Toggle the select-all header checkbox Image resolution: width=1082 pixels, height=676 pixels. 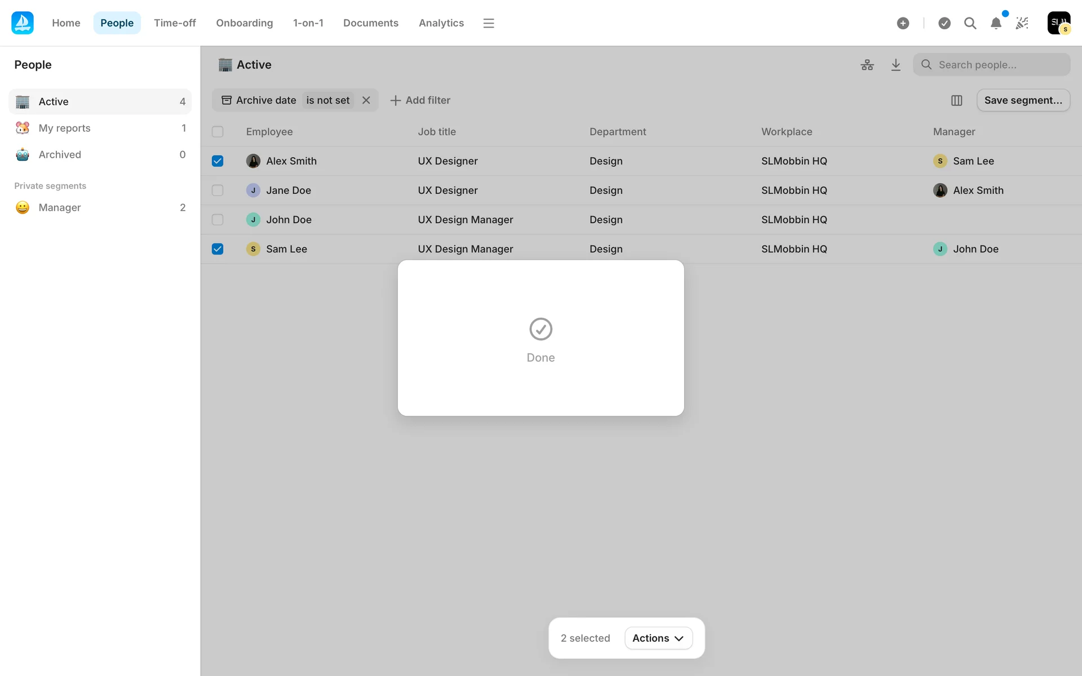pos(218,132)
